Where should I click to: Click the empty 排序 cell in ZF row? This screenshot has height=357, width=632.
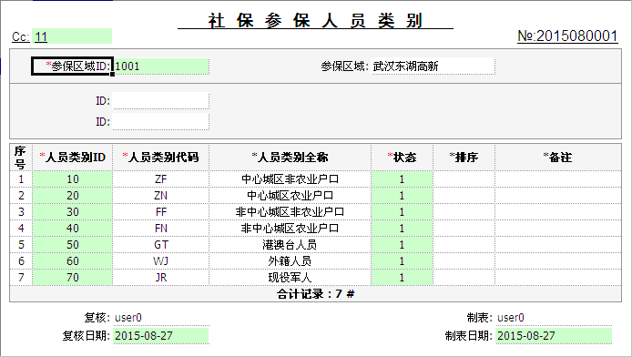point(464,179)
